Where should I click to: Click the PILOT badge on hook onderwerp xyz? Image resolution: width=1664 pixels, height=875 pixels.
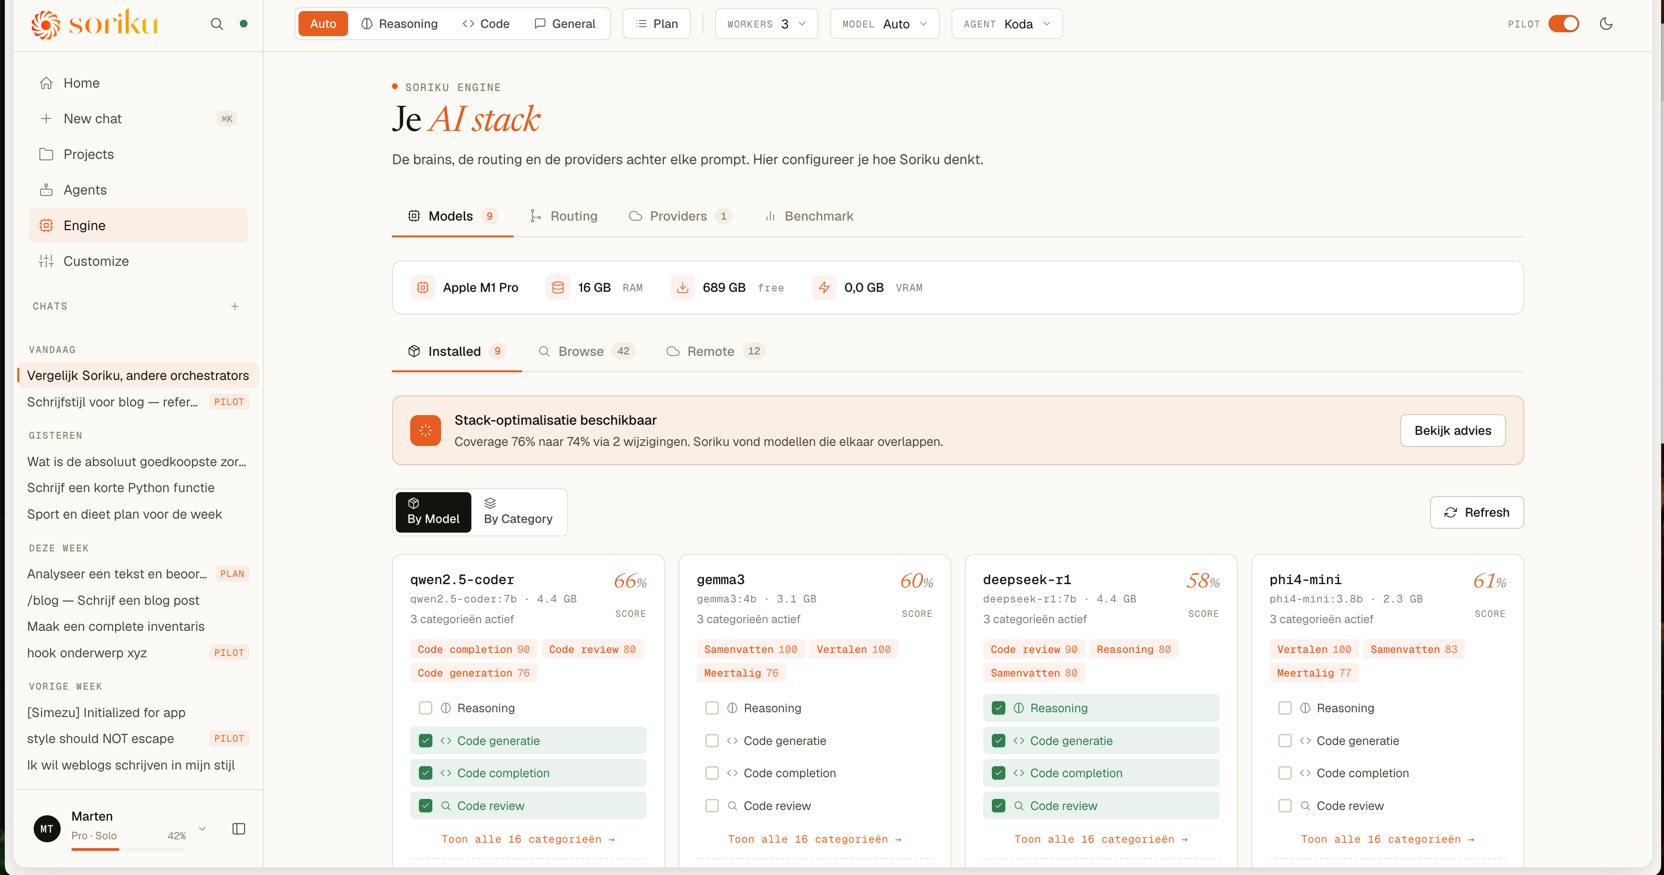[x=229, y=652]
